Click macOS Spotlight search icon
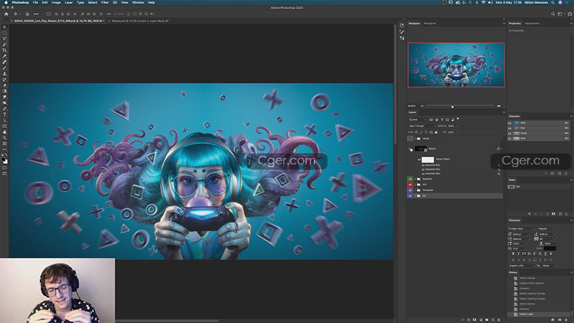This screenshot has width=574, height=323. [552, 3]
